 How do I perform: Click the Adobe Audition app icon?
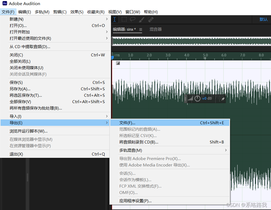point(5,3)
